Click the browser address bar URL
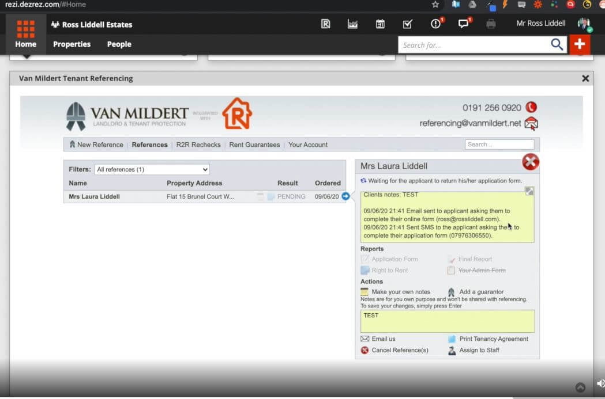605x399 pixels. 46,4
